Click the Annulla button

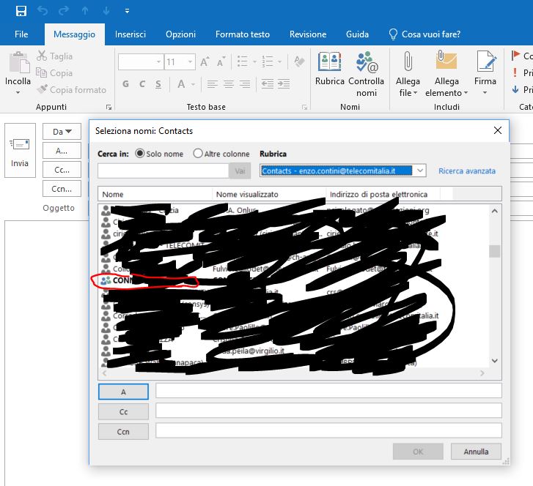click(476, 452)
